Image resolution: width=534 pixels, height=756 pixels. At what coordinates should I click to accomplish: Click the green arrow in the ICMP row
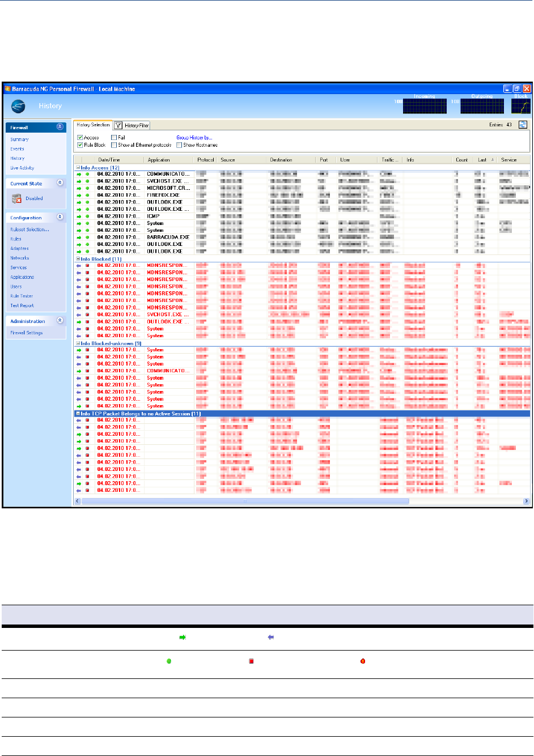coord(79,216)
